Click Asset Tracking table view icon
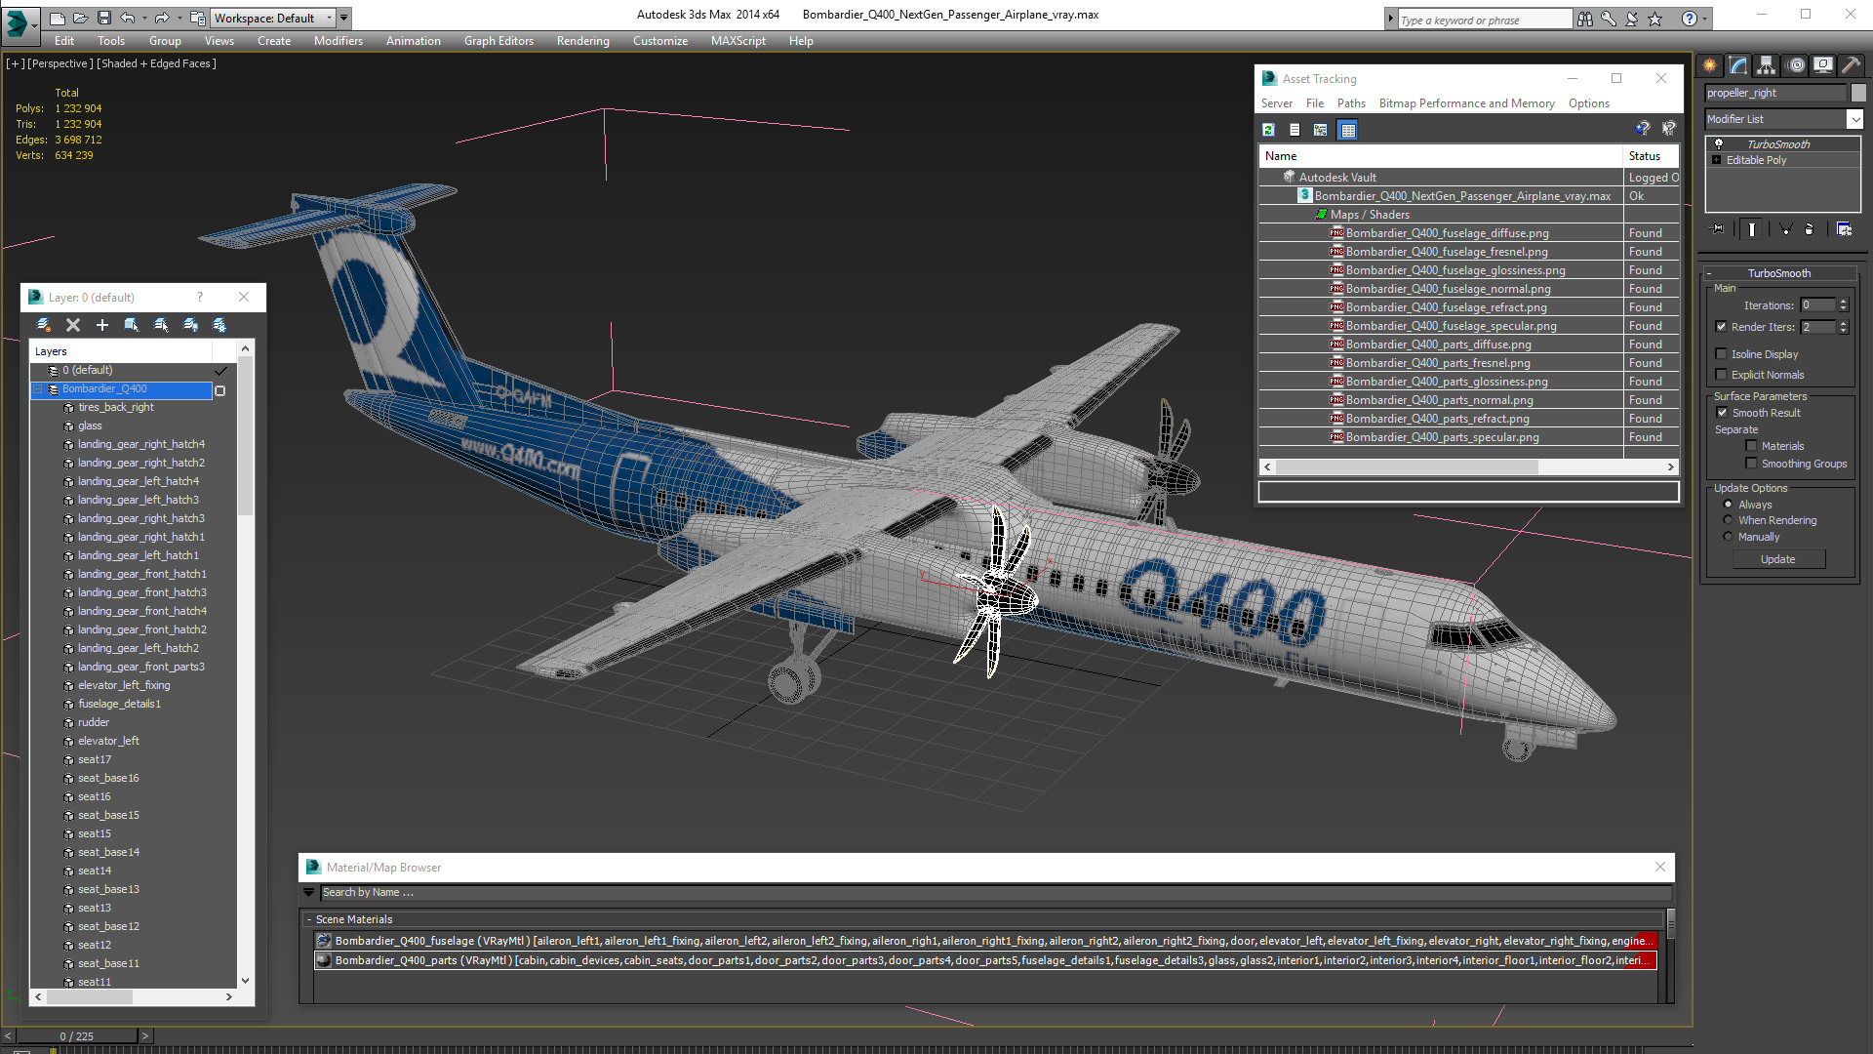 tap(1347, 130)
